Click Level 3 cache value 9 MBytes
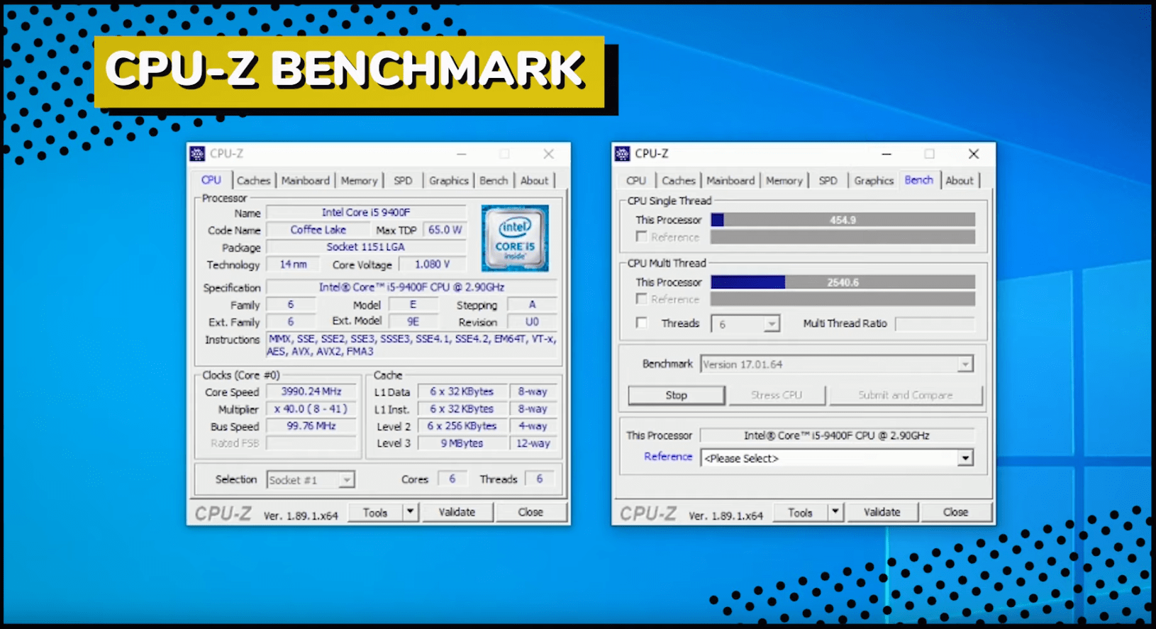The width and height of the screenshot is (1156, 629). [462, 443]
